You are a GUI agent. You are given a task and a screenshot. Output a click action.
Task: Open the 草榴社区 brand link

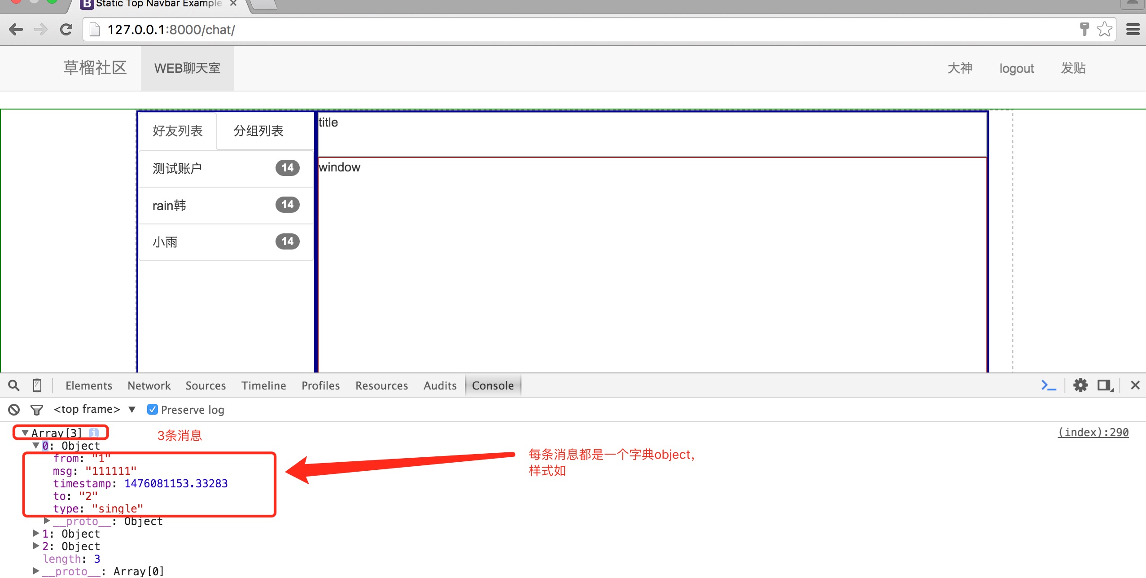[95, 68]
